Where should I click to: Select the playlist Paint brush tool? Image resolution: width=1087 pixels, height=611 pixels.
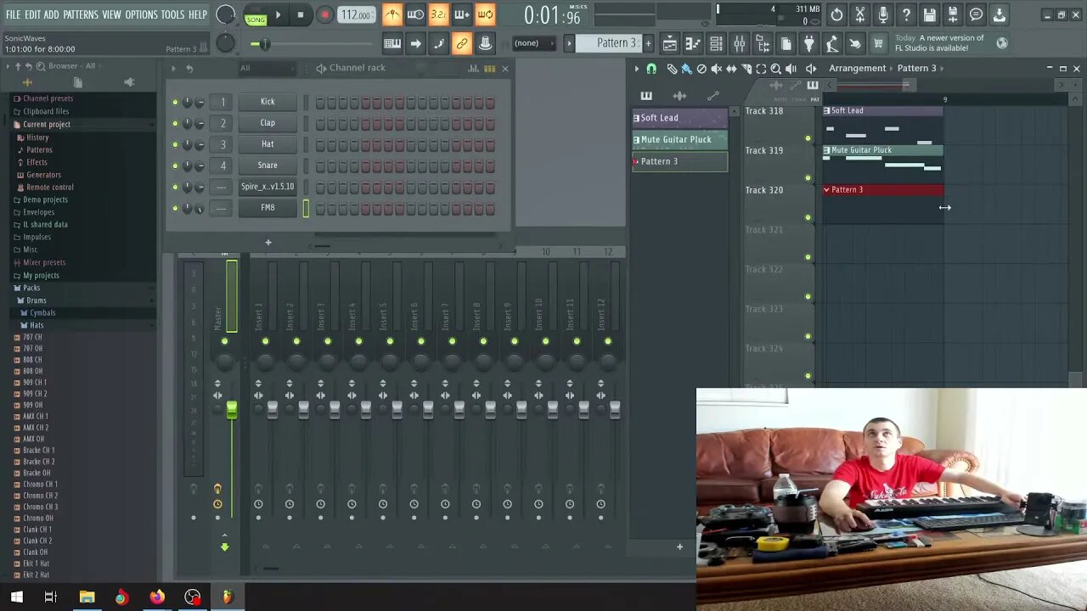[x=686, y=69]
